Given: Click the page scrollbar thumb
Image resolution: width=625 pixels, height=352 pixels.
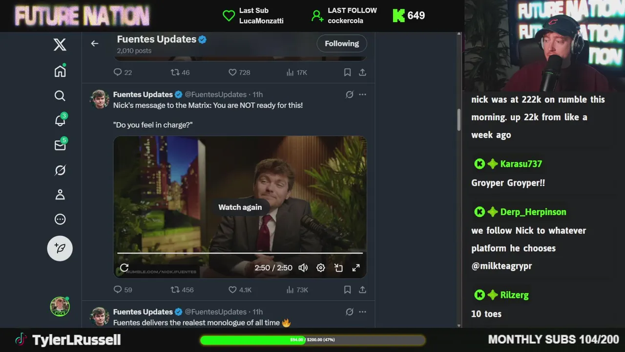Looking at the screenshot, I should (459, 120).
